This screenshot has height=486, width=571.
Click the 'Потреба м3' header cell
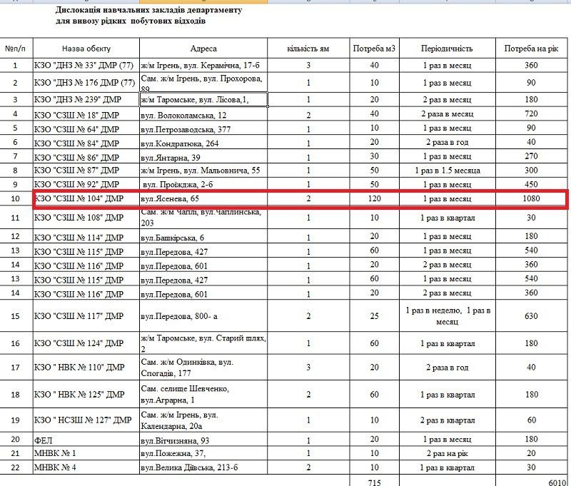coord(375,49)
